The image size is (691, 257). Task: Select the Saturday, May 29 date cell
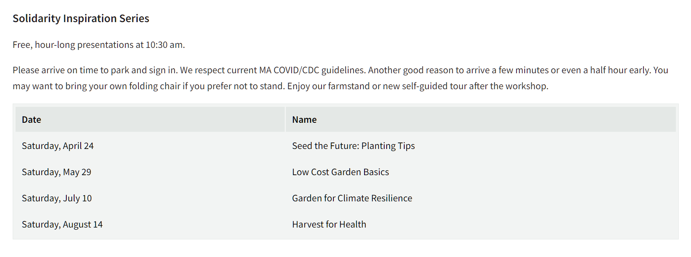(x=57, y=172)
